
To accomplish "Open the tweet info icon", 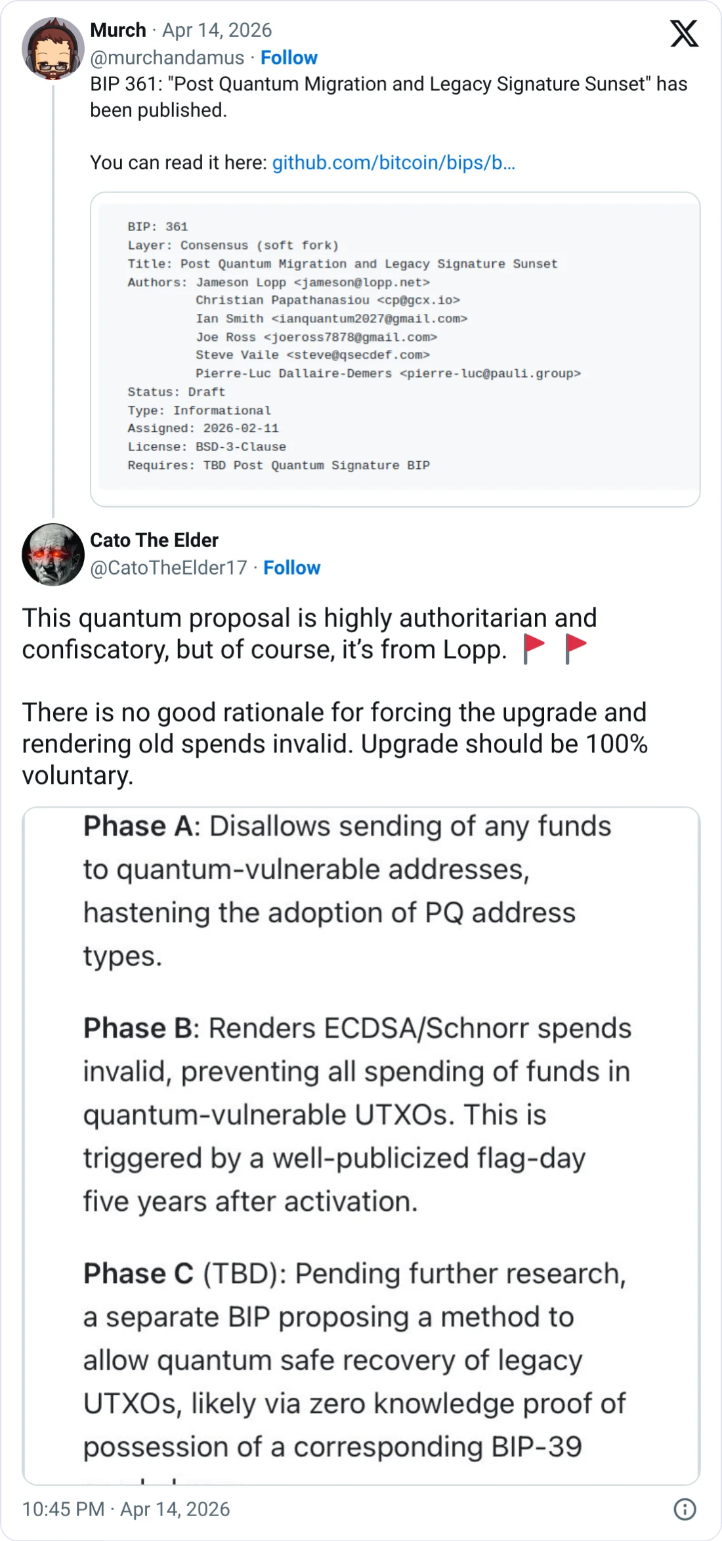I will [x=685, y=1509].
